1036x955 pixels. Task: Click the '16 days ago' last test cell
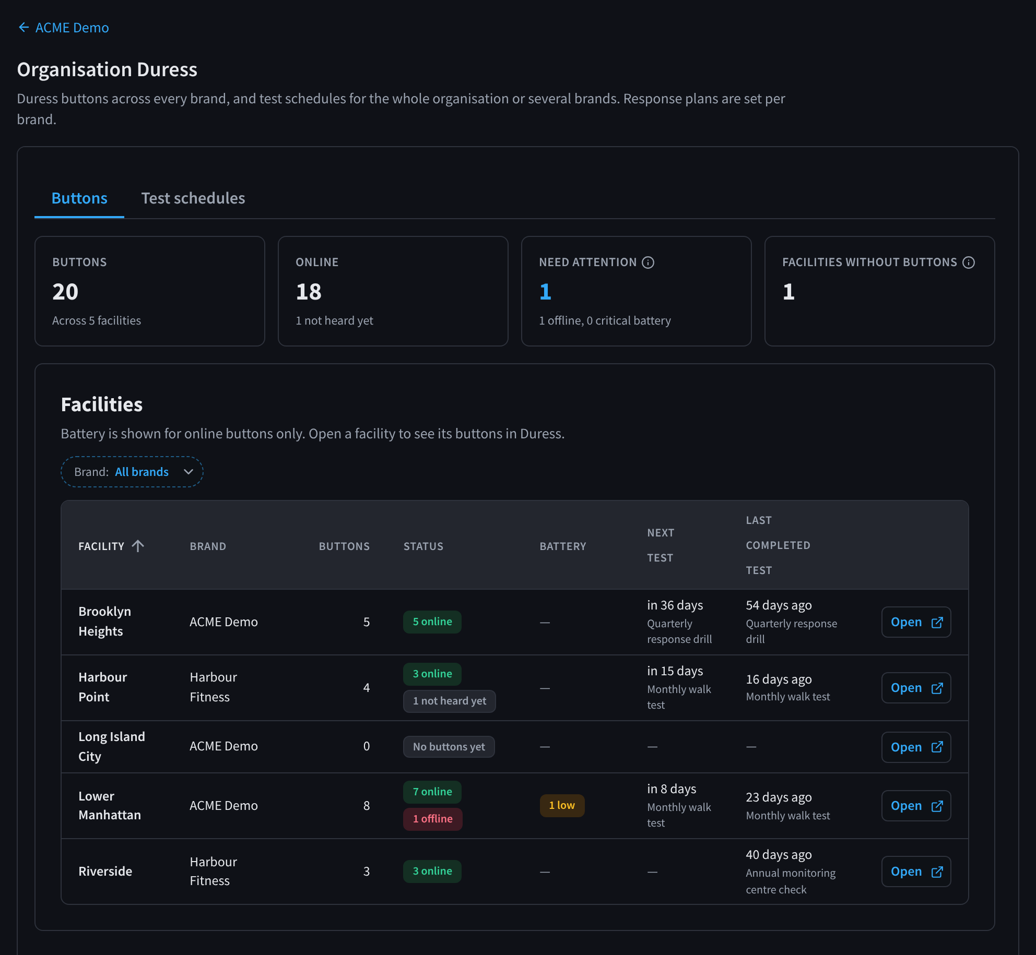click(x=779, y=679)
